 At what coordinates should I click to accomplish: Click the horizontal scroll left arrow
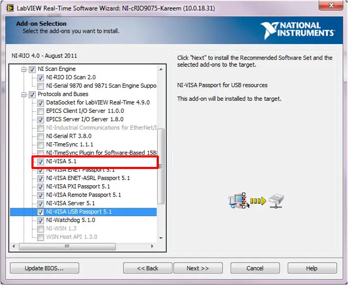(x=14, y=246)
